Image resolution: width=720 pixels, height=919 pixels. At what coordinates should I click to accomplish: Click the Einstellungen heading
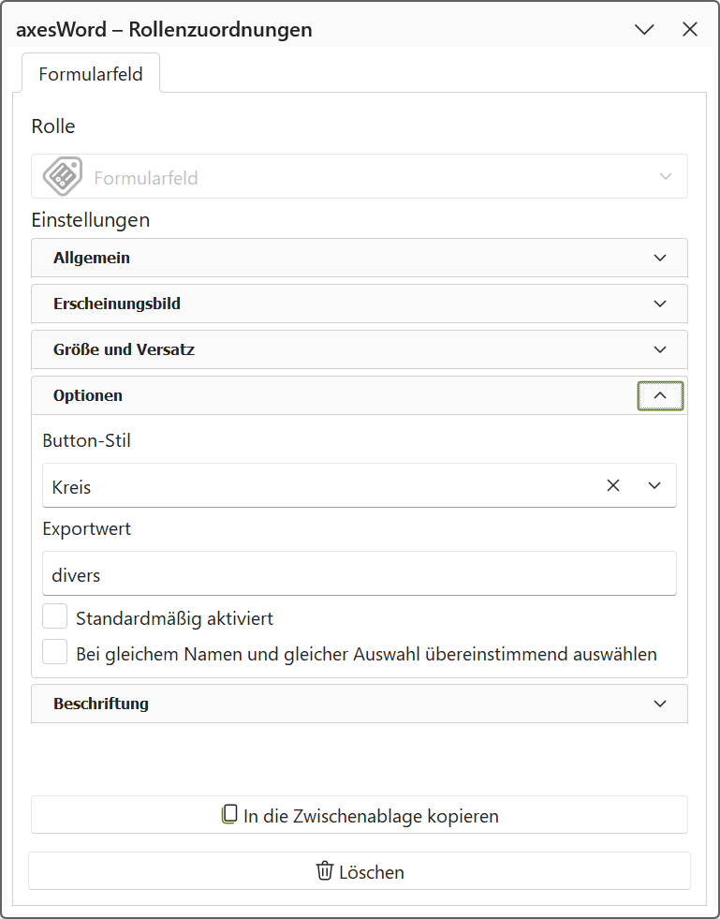coord(91,220)
